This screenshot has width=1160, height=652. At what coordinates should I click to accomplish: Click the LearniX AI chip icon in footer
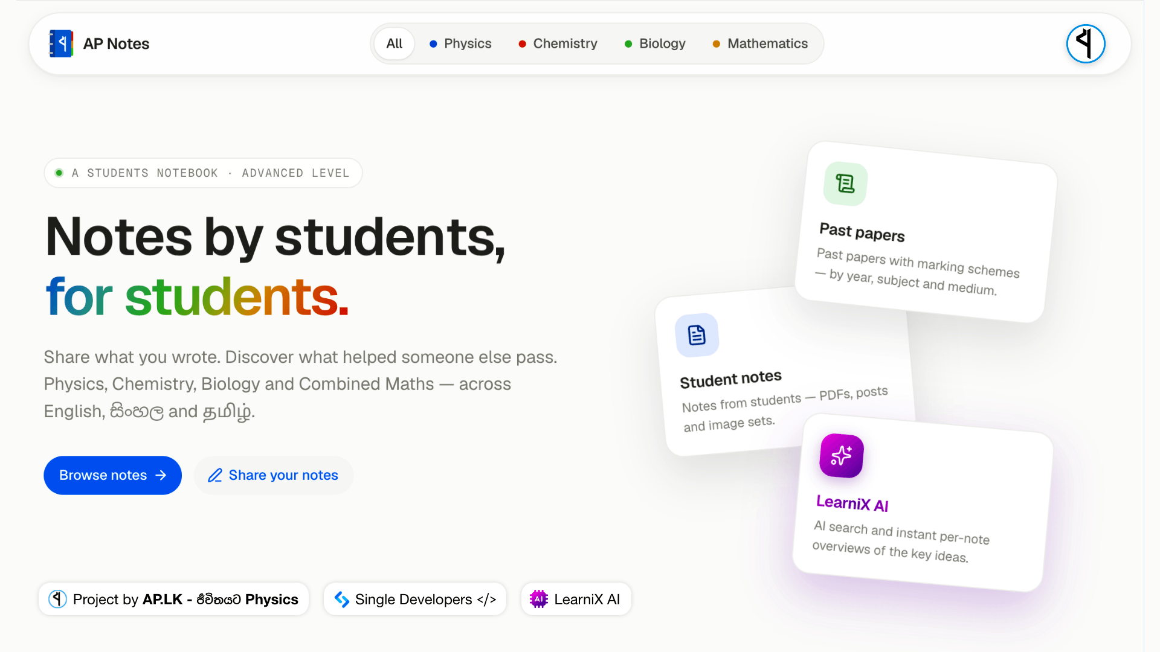[538, 599]
